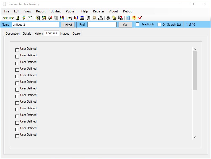
Task: Click the '1 of 10' record counter
Action: (191, 25)
